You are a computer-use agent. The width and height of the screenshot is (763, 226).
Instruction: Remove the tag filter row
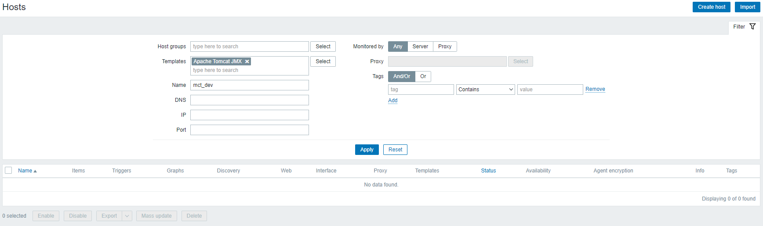595,89
